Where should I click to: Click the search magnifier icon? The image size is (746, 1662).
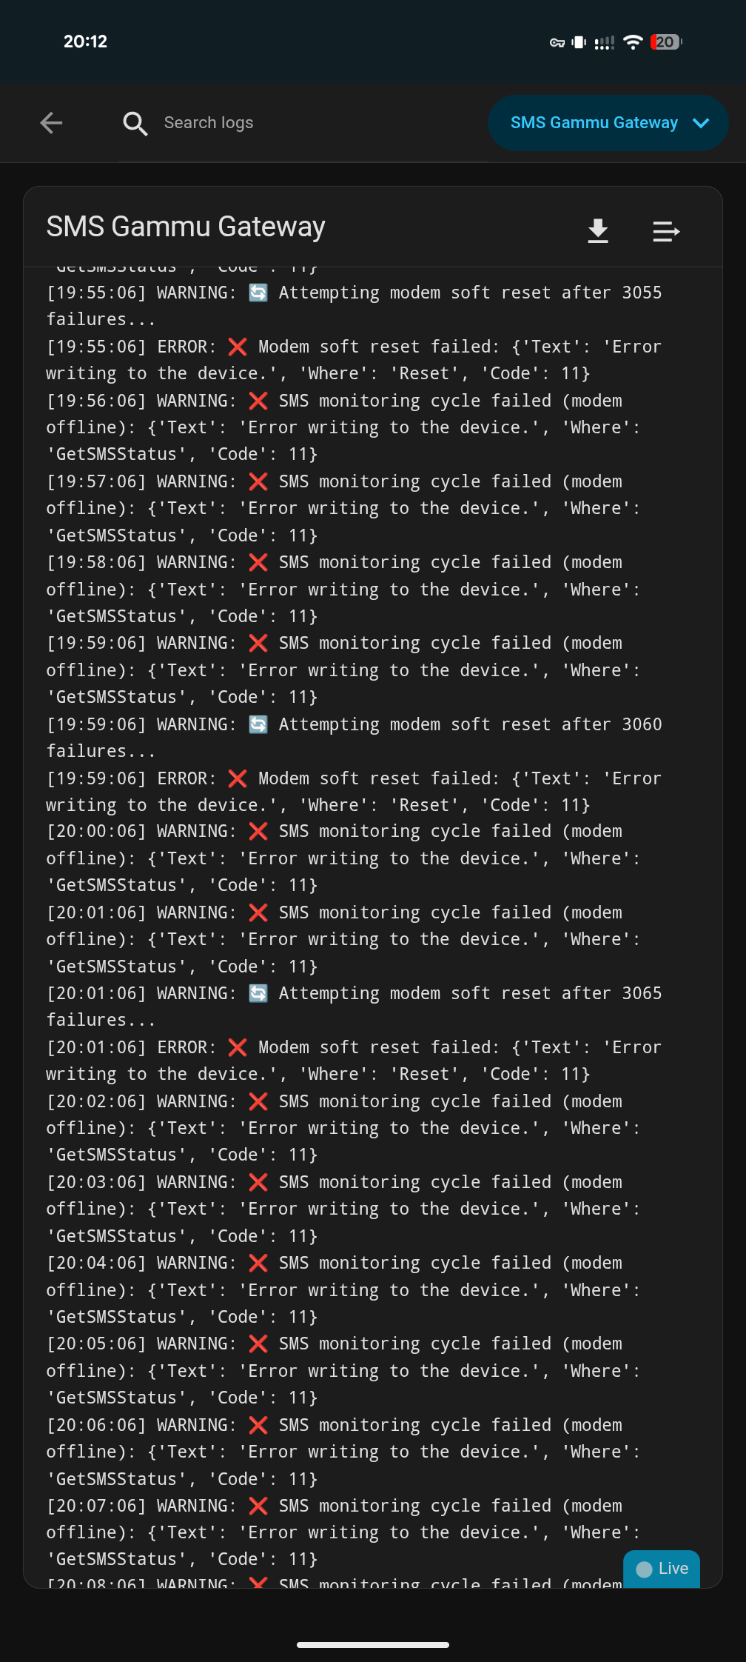point(135,123)
